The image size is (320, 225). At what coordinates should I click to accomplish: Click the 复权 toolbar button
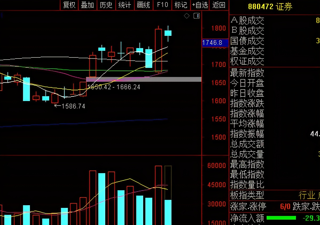tap(69, 5)
